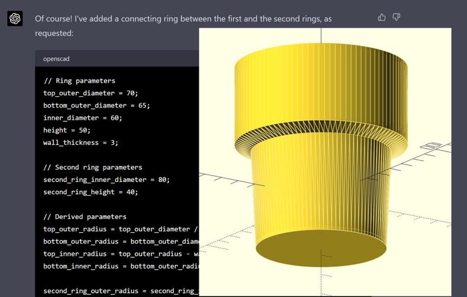This screenshot has height=297, width=467.
Task: Click the '// Ring parameters' comment line
Action: tap(79, 81)
